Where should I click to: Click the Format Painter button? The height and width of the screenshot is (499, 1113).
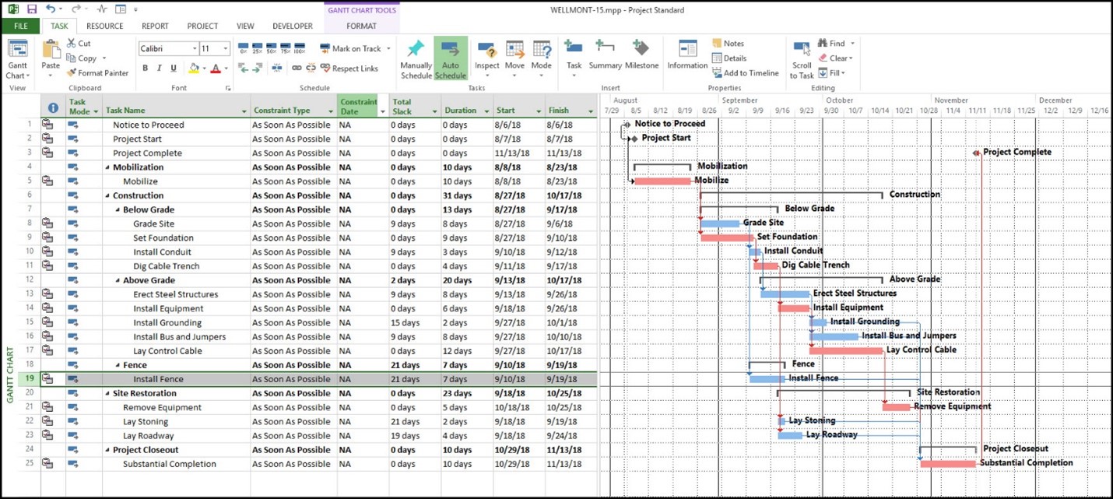click(x=97, y=73)
